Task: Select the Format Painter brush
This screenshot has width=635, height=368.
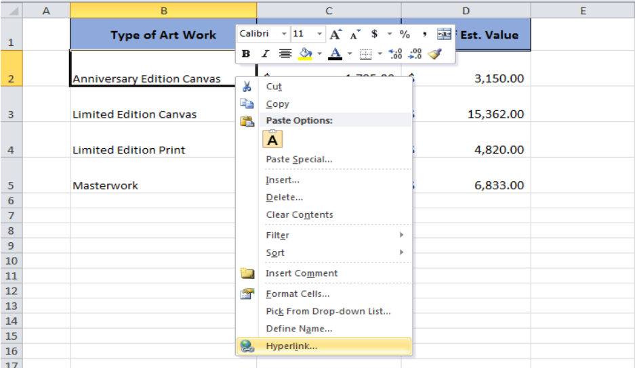Action: click(x=434, y=54)
